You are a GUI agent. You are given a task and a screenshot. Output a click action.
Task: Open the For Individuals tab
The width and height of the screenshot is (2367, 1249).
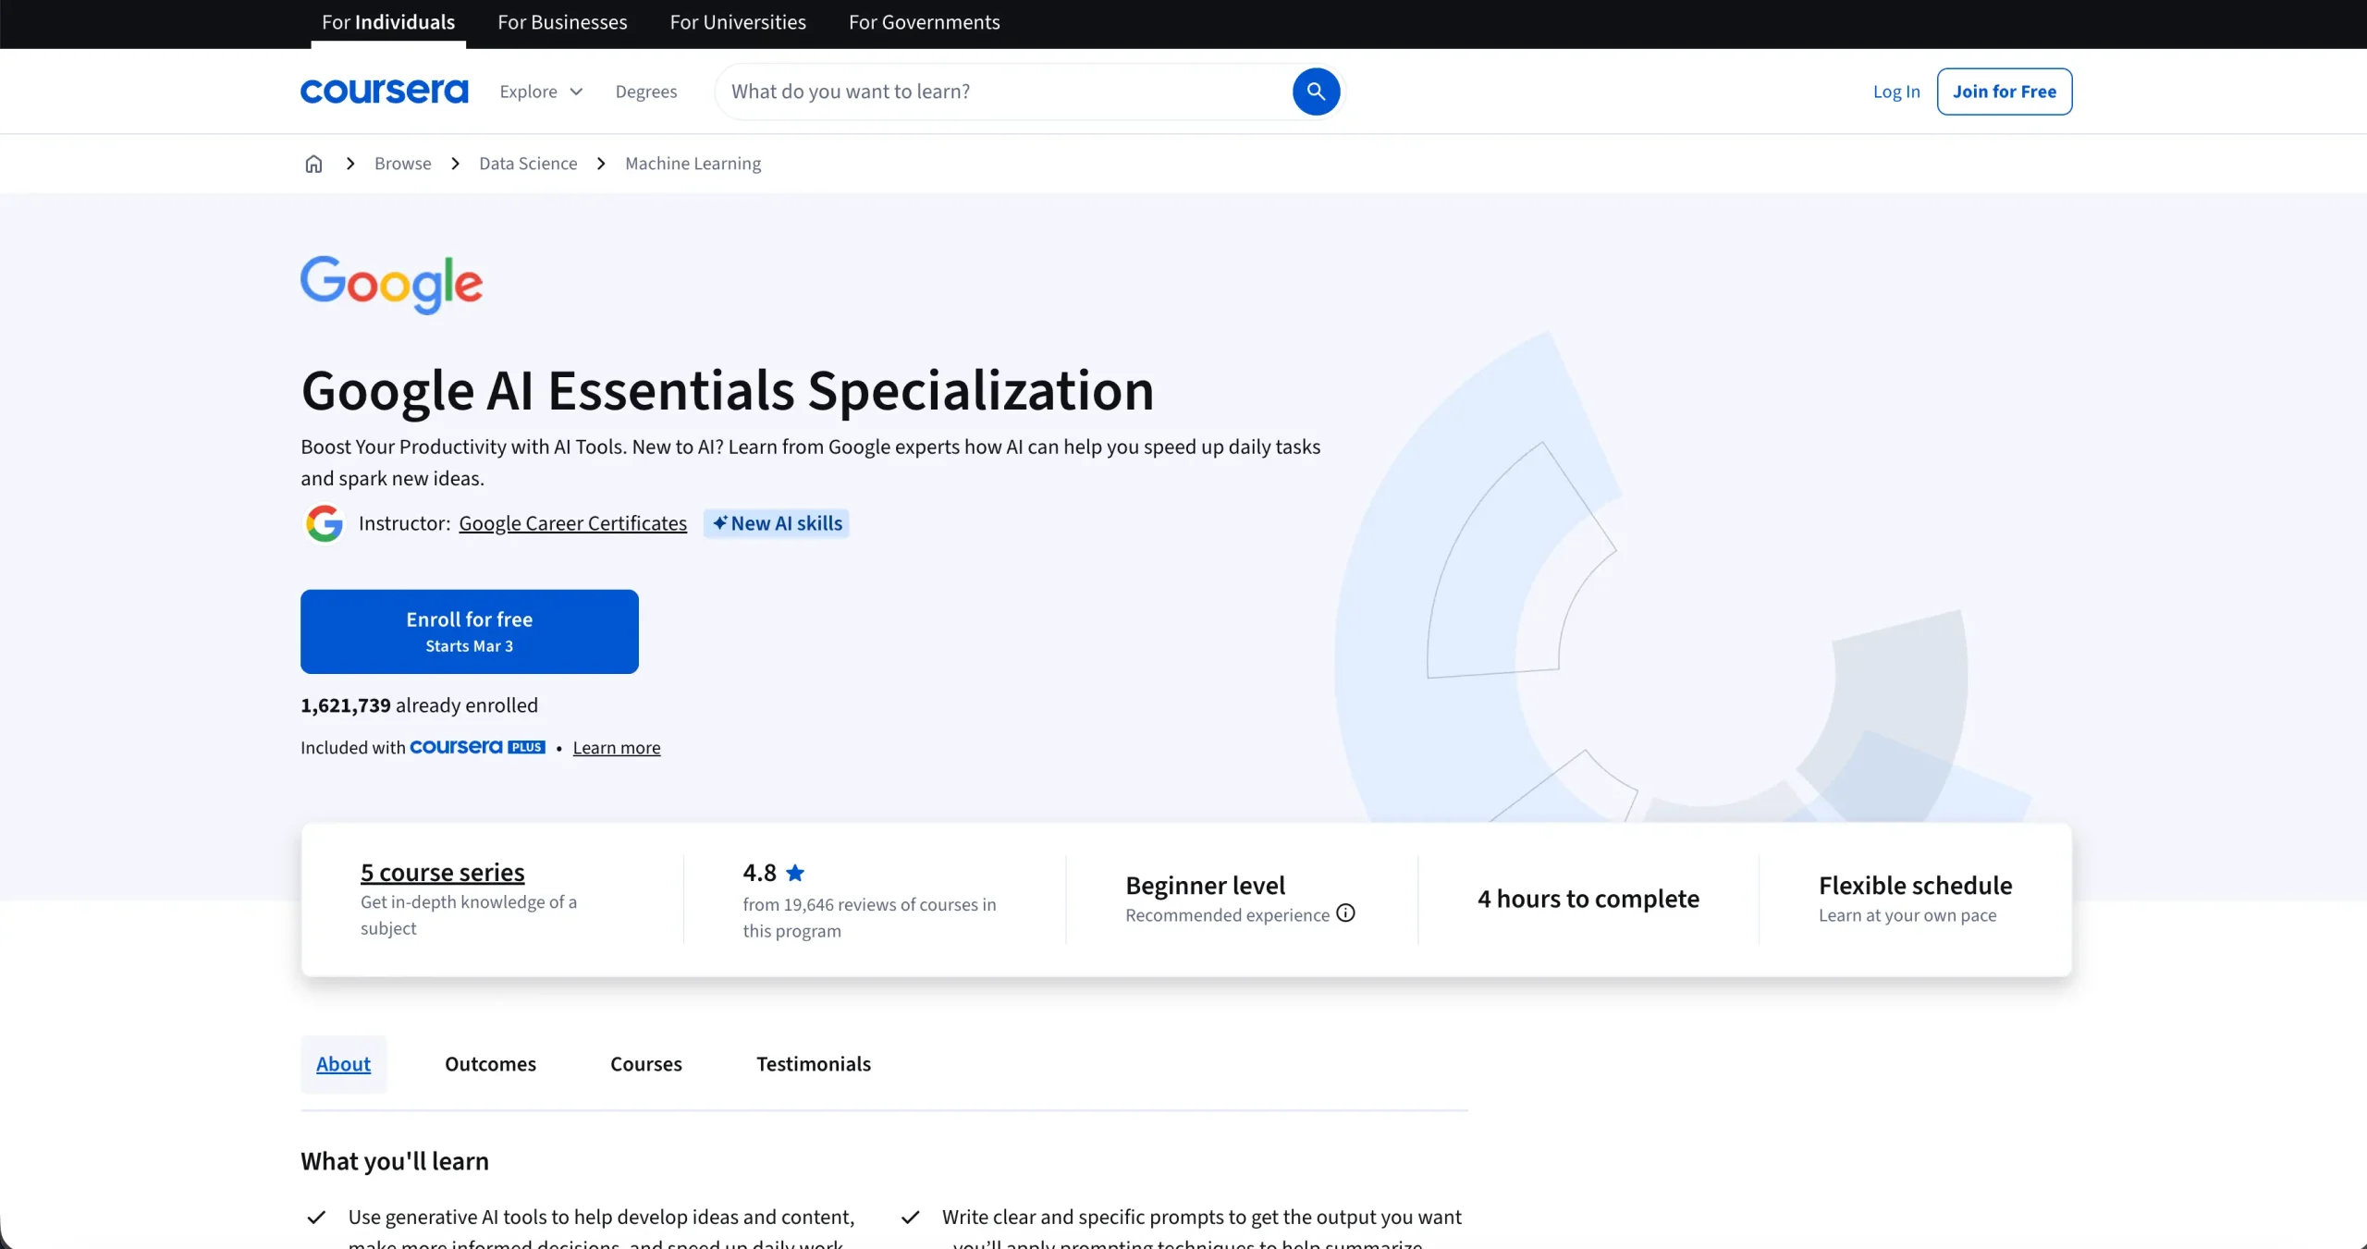(388, 22)
